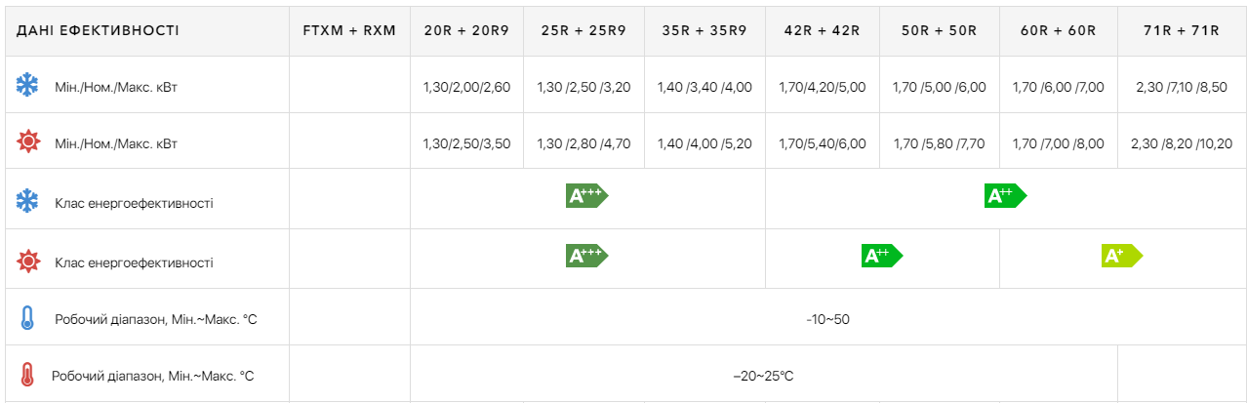1247x403 pixels.
Task: Click the light green A+ heating badge
Action: pyautogui.click(x=1122, y=256)
